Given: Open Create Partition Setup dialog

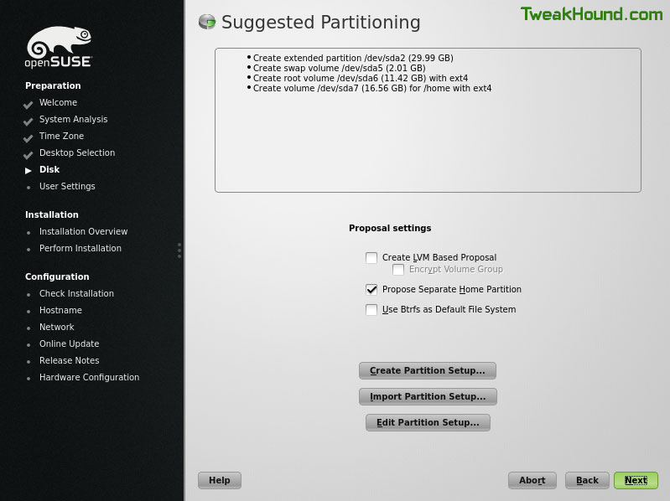Looking at the screenshot, I should tap(428, 370).
